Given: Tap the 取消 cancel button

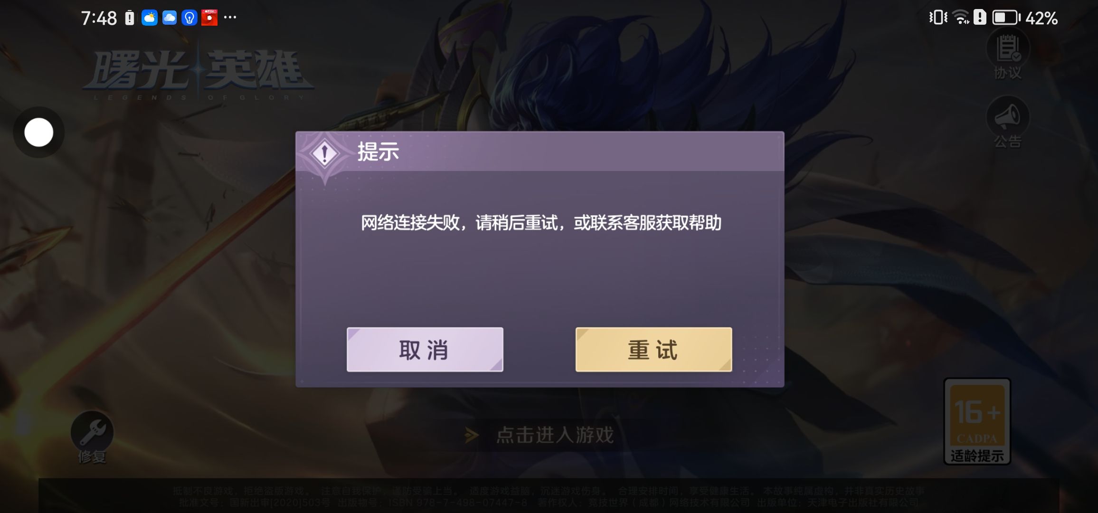Looking at the screenshot, I should tap(425, 350).
